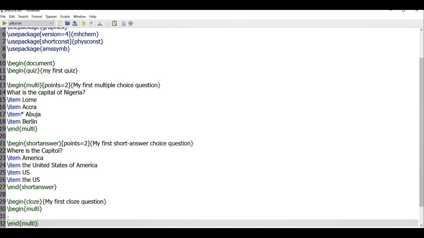Viewport: 424px width, 238px height.
Task: Click the "\end{shortanswer}" line
Action: click(x=32, y=187)
